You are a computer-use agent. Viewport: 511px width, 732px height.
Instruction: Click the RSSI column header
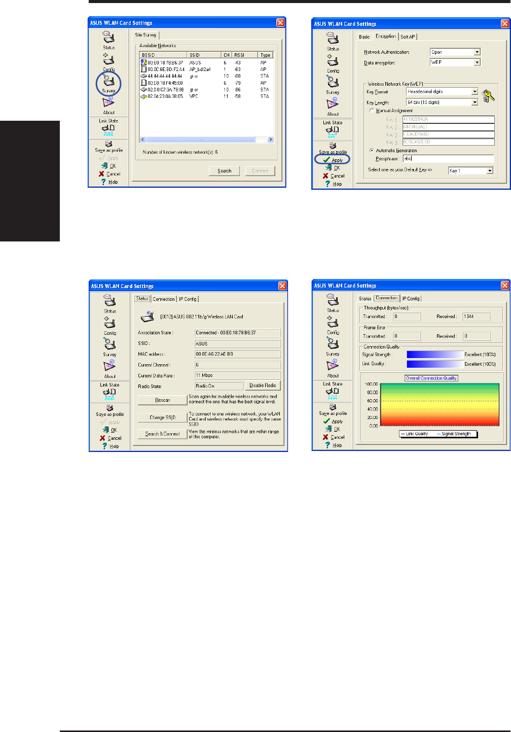tap(245, 55)
